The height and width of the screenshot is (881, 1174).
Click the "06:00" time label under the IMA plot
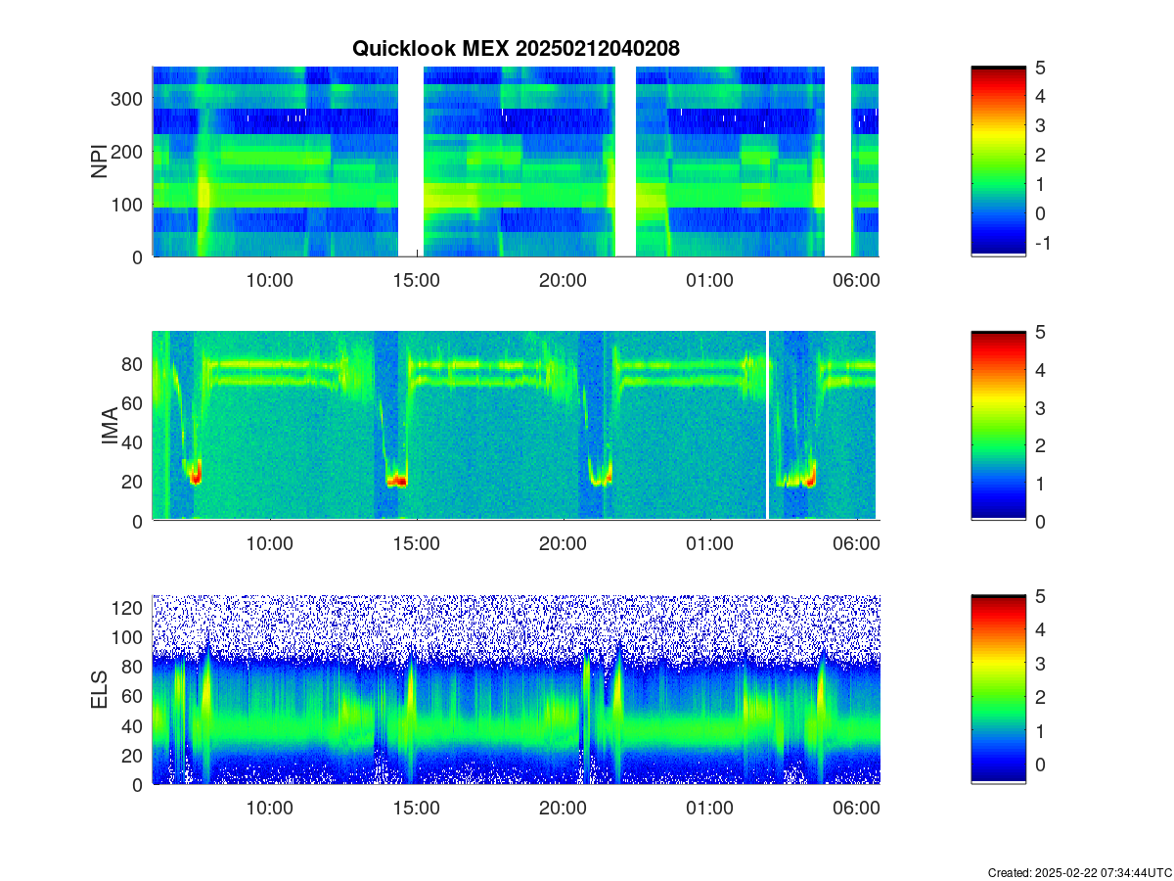(x=856, y=544)
